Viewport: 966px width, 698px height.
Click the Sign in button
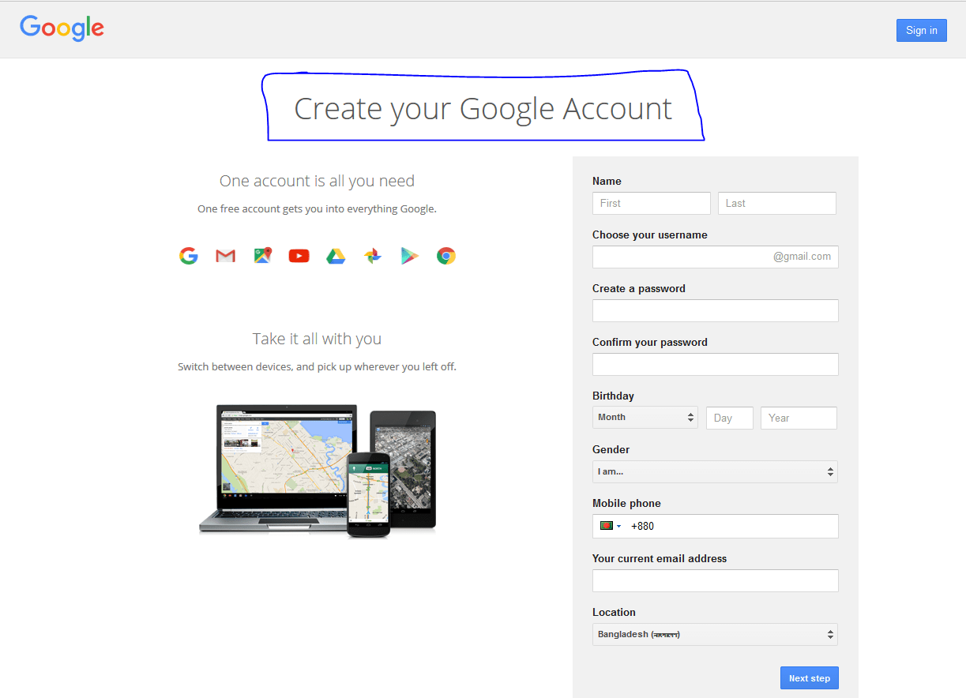coord(921,30)
